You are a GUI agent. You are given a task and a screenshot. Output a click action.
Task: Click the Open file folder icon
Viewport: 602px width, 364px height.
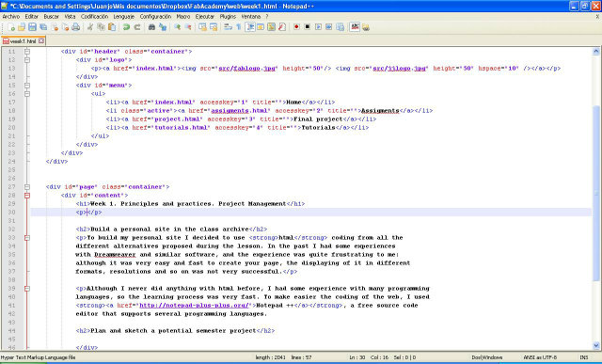(22, 27)
